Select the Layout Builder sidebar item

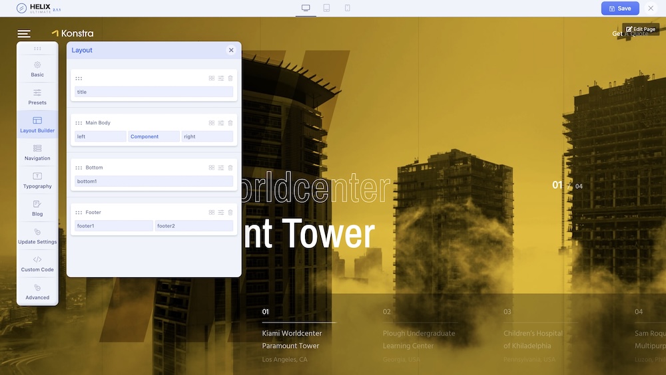coord(37,125)
